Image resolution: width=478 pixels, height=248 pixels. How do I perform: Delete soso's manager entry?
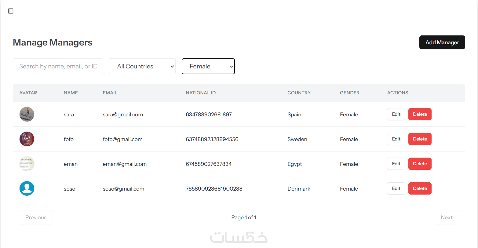pos(420,188)
